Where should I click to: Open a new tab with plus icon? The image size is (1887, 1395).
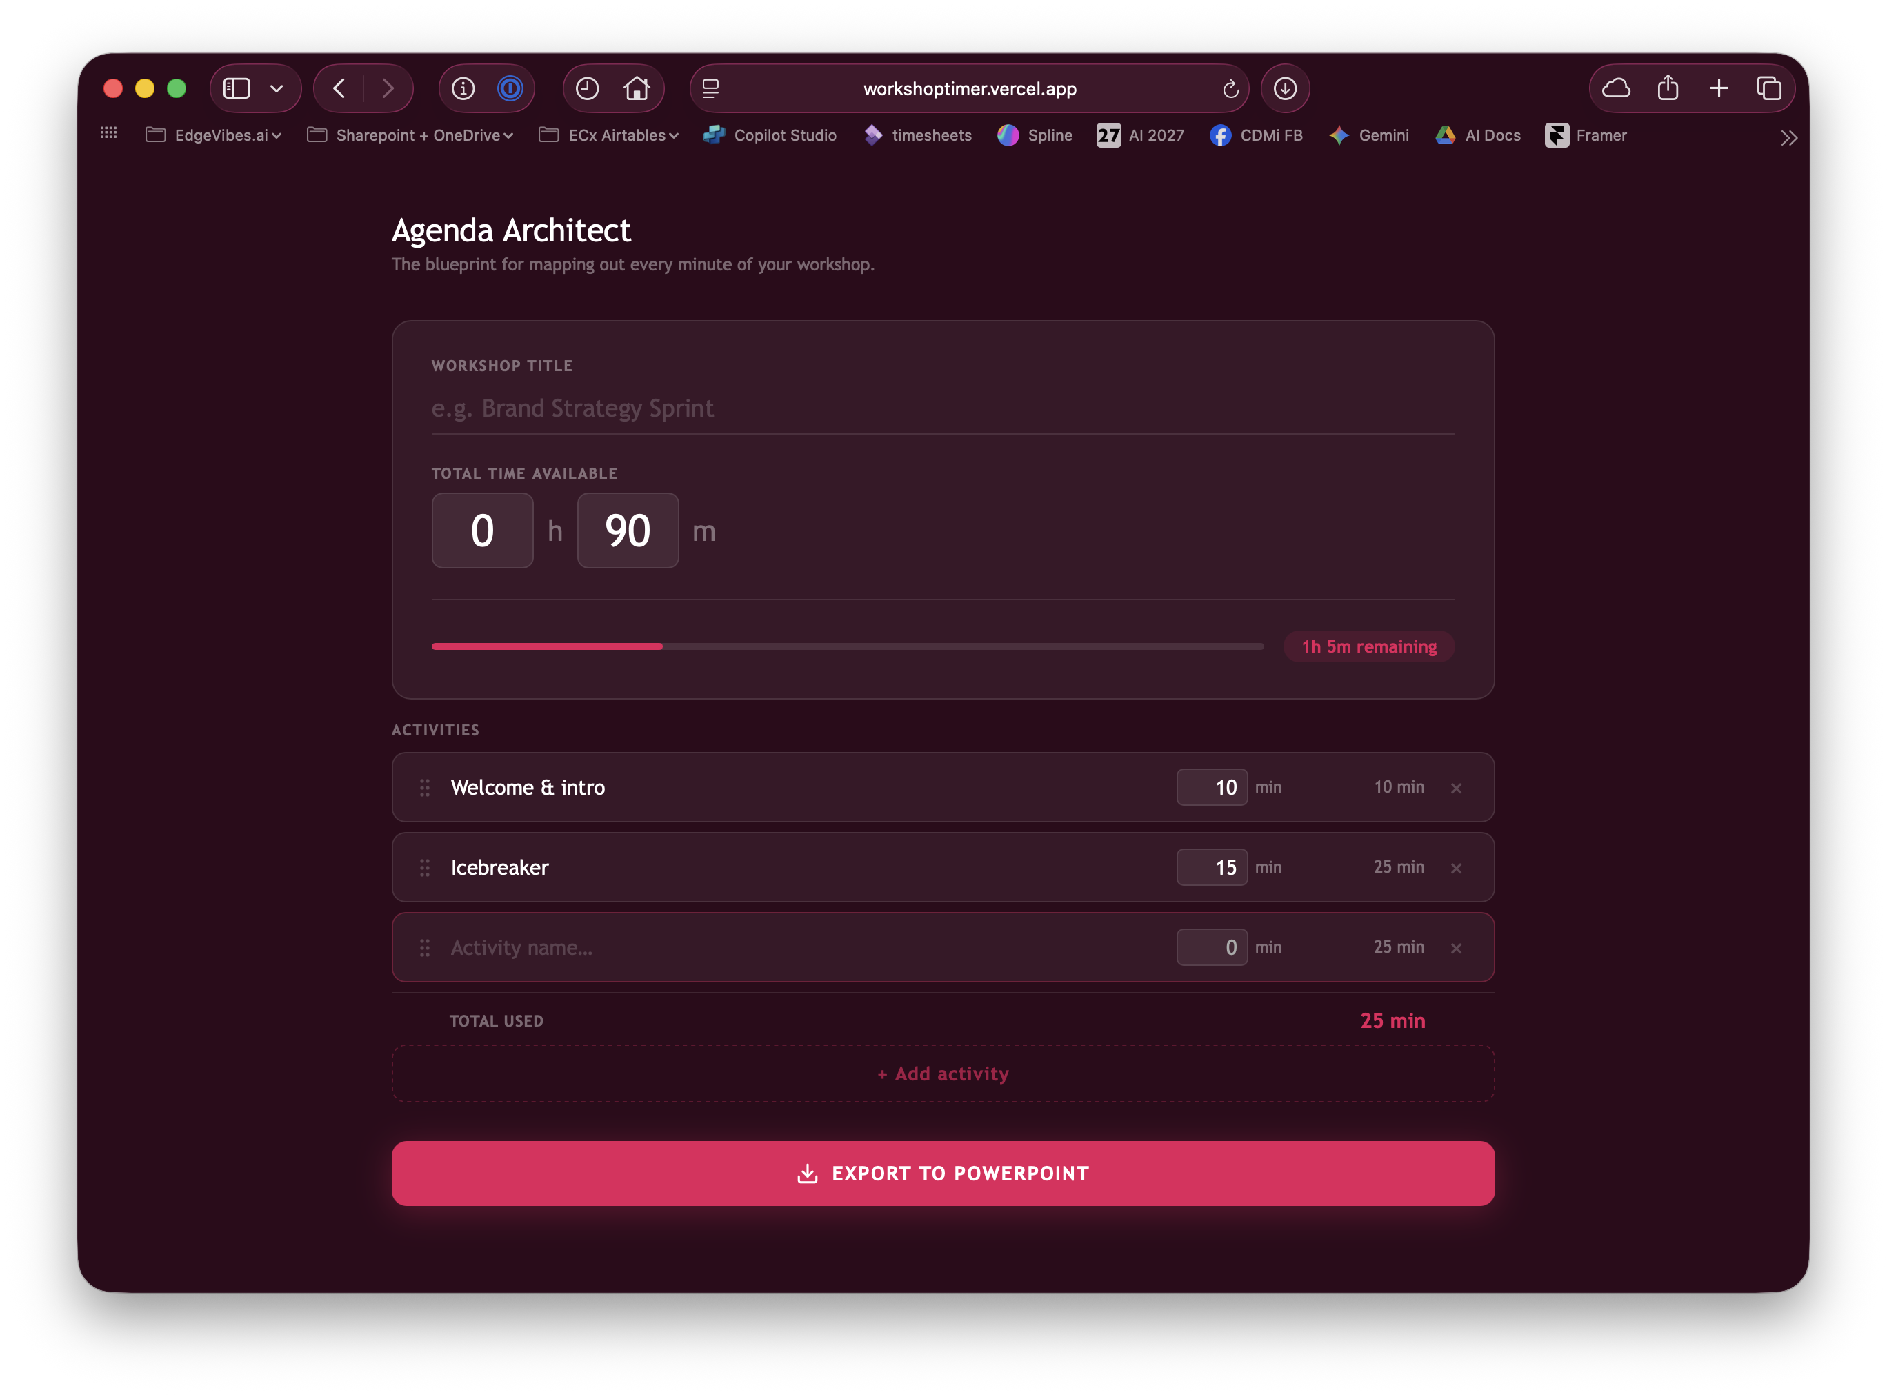(1718, 88)
